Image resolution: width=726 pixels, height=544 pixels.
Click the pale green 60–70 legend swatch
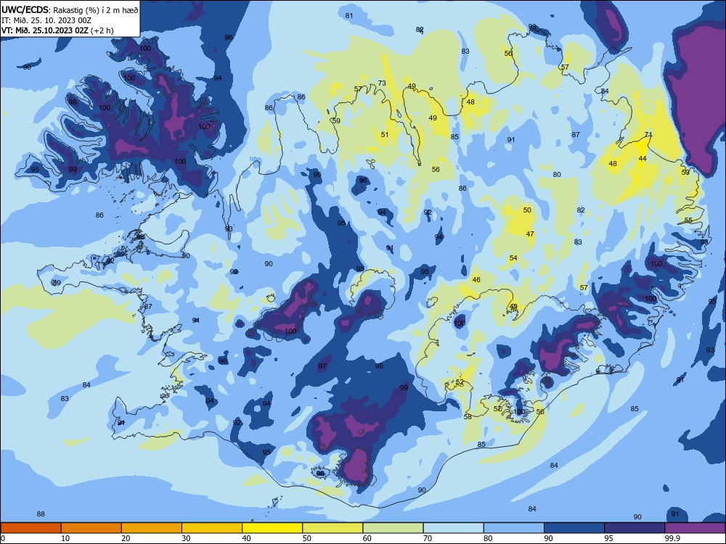(393, 528)
